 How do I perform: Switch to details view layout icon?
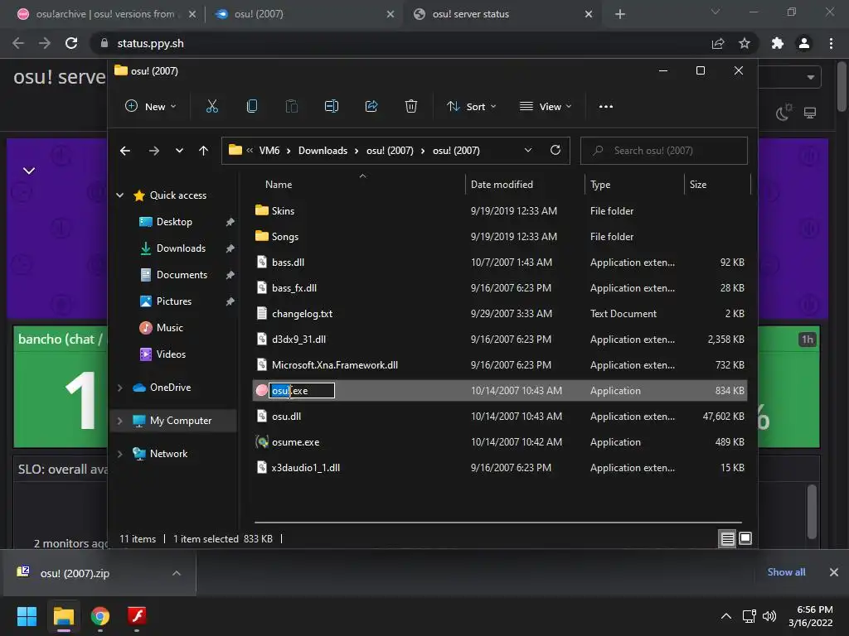(727, 538)
